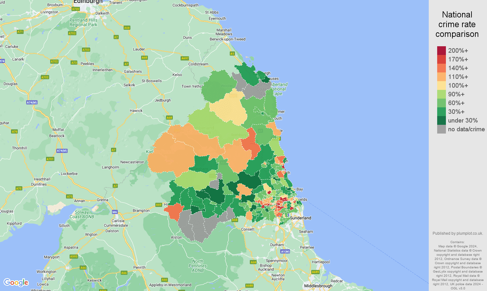
Task: Click the A66 road shield near Penrith
Action: pos(124,273)
